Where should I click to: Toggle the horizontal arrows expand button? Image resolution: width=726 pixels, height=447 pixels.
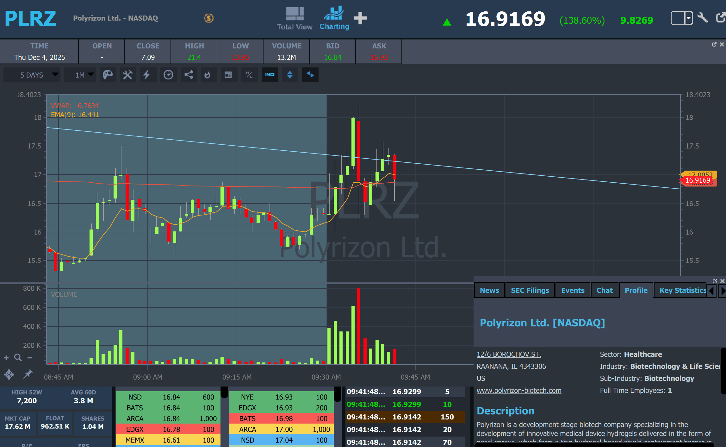click(310, 75)
